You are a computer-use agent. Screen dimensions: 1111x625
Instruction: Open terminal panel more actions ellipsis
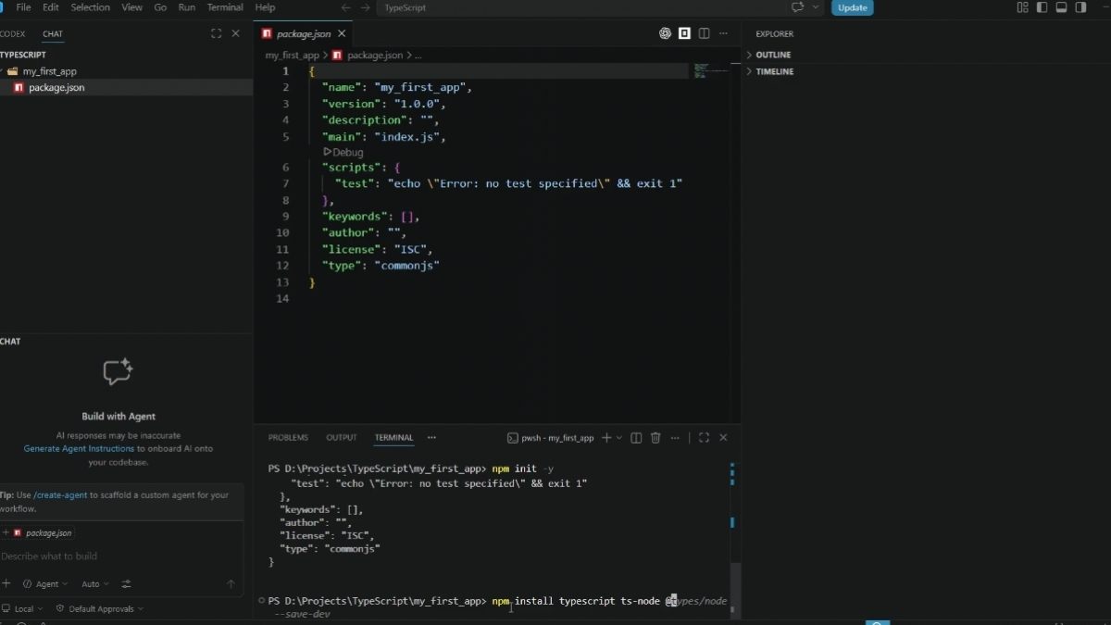[x=675, y=438]
